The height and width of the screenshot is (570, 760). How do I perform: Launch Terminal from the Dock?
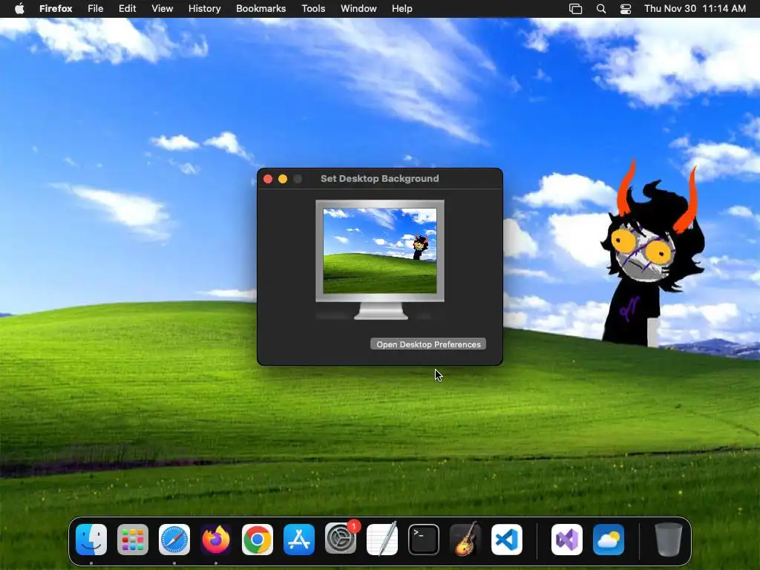pyautogui.click(x=424, y=540)
